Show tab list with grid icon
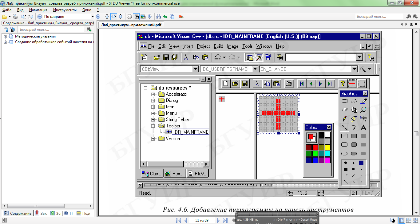 coord(411,24)
